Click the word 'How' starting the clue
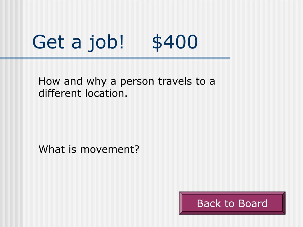Image resolution: width=303 pixels, height=227 pixels. click(x=49, y=81)
